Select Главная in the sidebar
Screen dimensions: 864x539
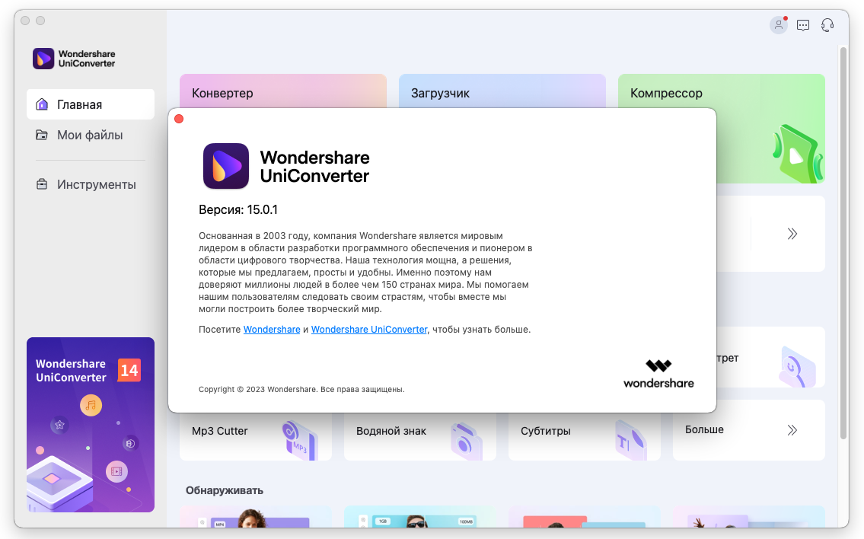click(x=91, y=104)
